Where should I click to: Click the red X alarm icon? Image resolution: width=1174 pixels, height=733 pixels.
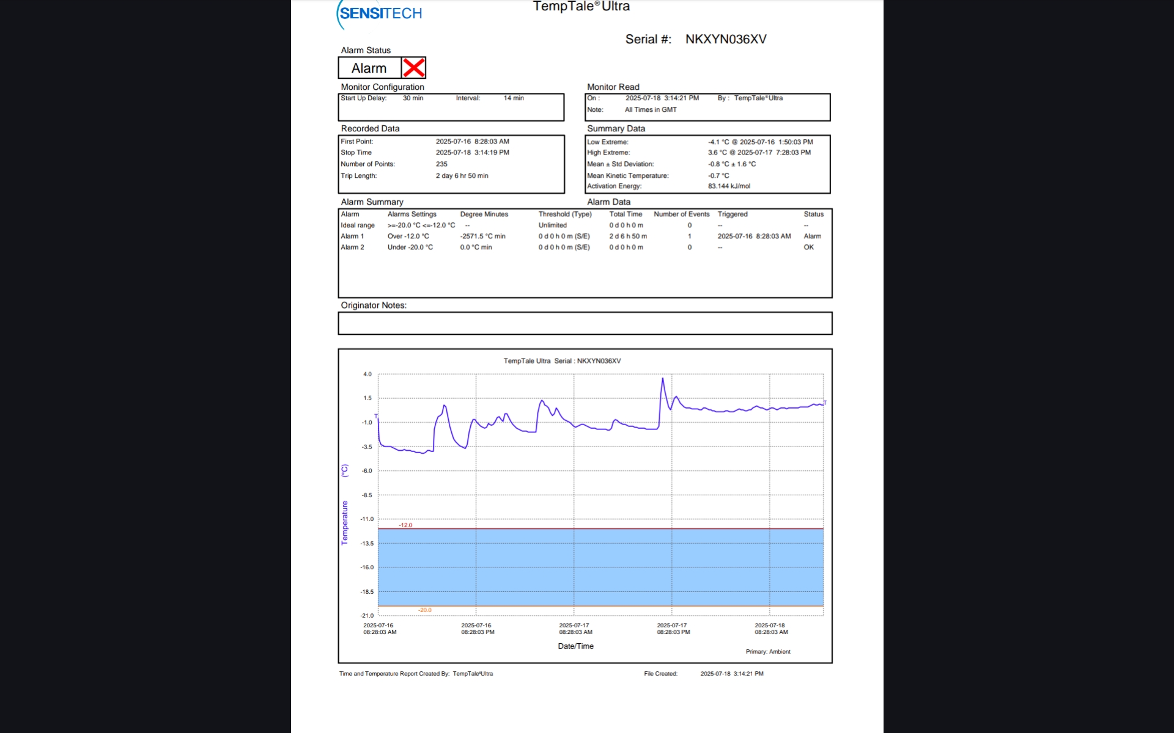point(414,68)
